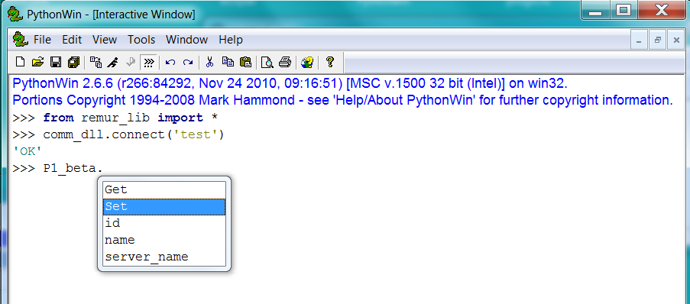
Task: Minimize the inner Interactive Window
Action: 639,40
